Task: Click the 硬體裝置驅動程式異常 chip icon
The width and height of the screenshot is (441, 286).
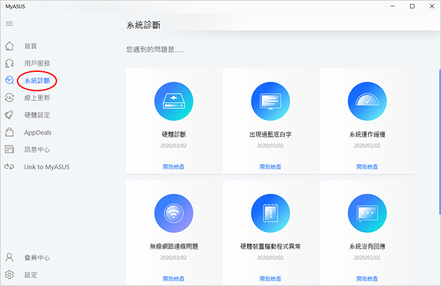Action: click(x=270, y=214)
